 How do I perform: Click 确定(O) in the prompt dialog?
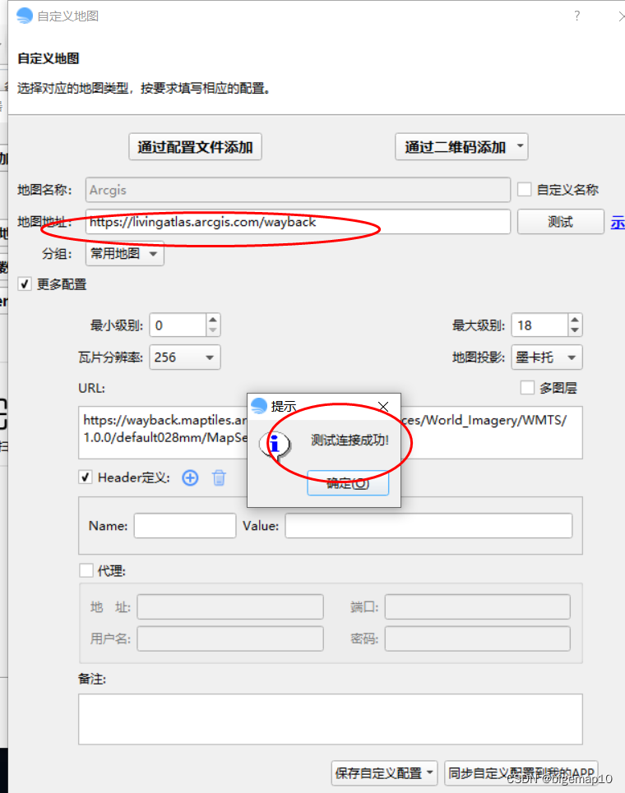[x=348, y=483]
